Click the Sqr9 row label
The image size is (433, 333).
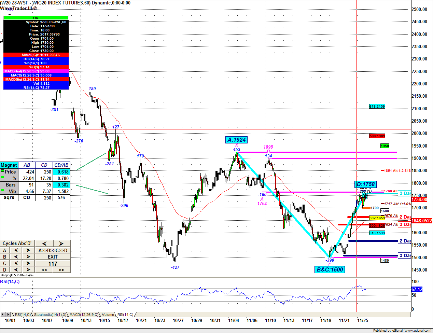click(x=9, y=197)
